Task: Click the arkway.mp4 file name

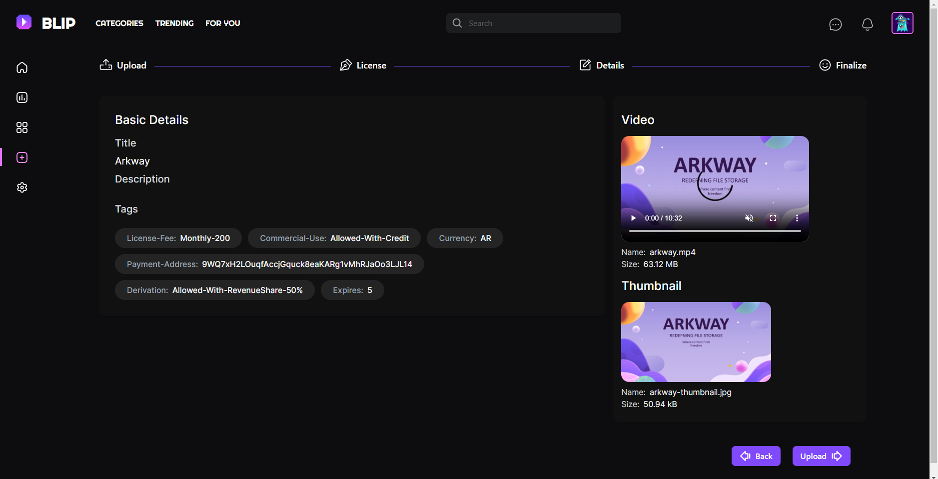Action: pos(672,252)
